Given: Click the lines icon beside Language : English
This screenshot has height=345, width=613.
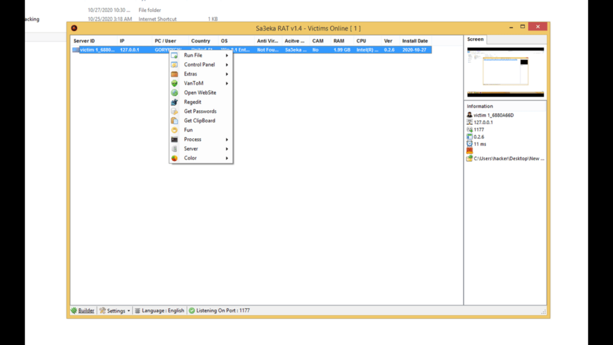Looking at the screenshot, I should tap(137, 311).
